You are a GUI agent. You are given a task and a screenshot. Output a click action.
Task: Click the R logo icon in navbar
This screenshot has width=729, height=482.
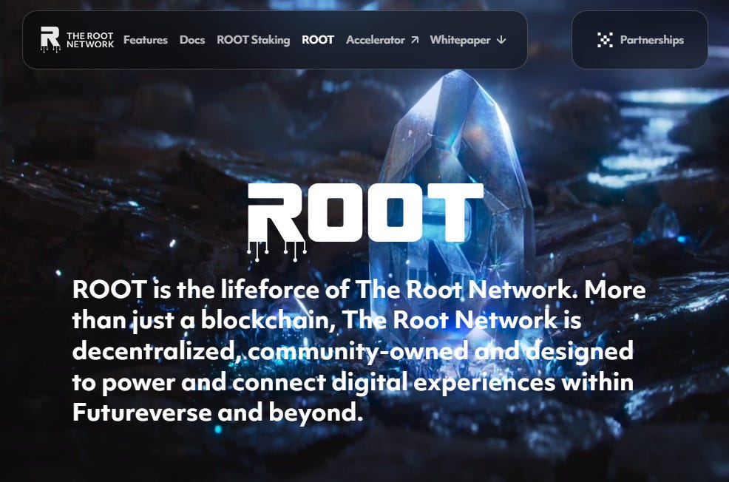click(x=50, y=39)
